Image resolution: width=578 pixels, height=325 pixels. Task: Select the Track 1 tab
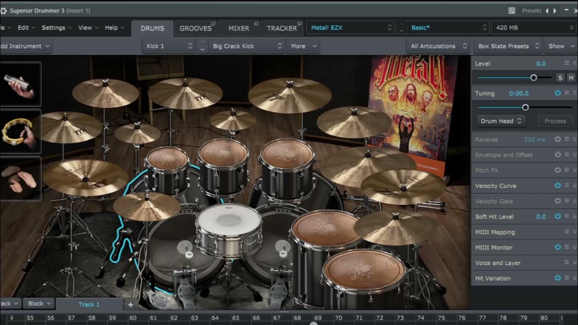89,304
